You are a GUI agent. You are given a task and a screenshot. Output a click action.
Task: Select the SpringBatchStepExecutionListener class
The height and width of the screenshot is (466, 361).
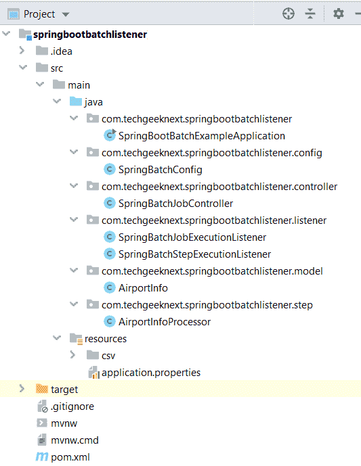[194, 254]
